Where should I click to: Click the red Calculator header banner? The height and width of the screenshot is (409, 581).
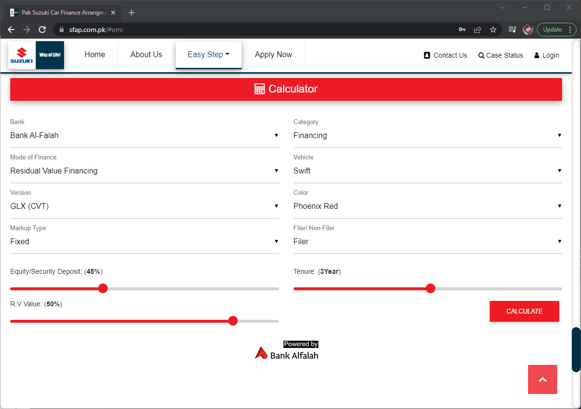(286, 89)
